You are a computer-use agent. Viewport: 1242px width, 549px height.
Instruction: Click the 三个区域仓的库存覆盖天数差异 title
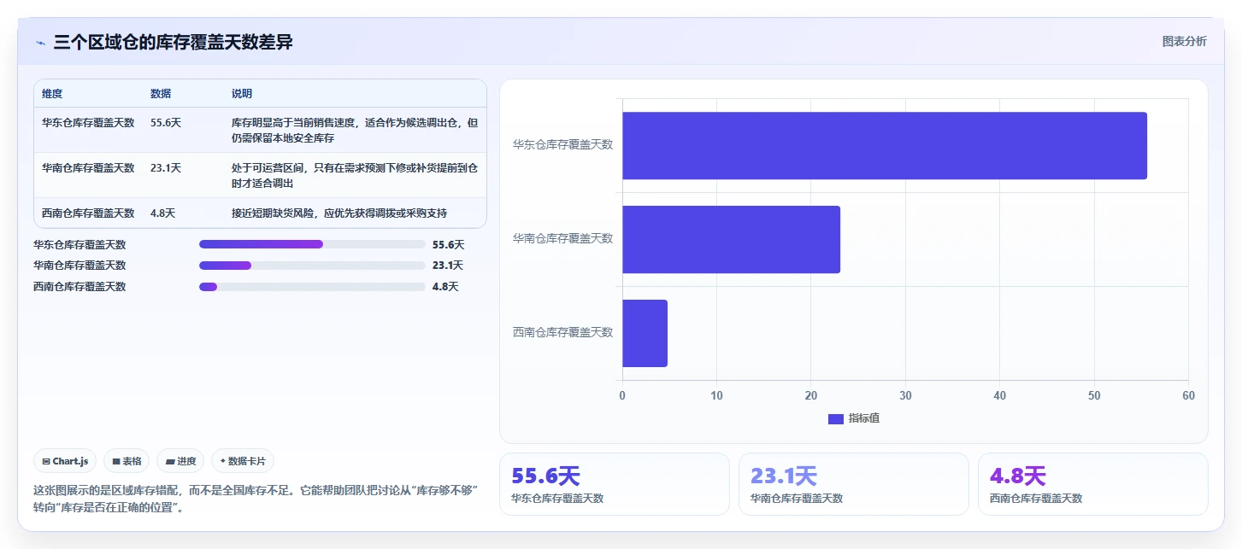(173, 42)
